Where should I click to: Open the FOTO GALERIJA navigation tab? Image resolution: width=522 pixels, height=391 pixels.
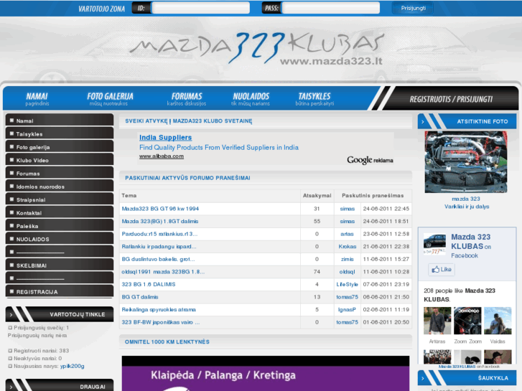110,99
